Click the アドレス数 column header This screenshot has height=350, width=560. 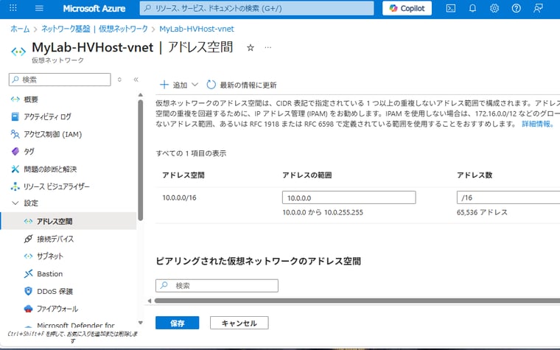[475, 175]
